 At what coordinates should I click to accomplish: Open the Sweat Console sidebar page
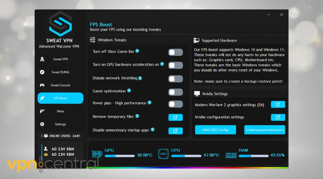click(60, 85)
